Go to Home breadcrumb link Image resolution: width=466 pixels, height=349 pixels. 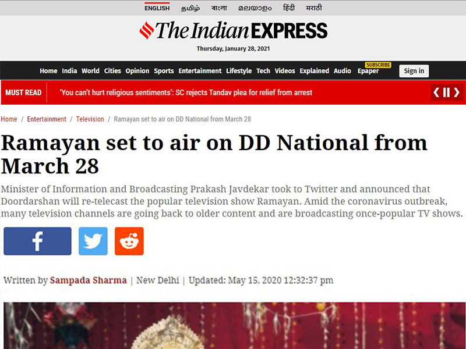(9, 119)
